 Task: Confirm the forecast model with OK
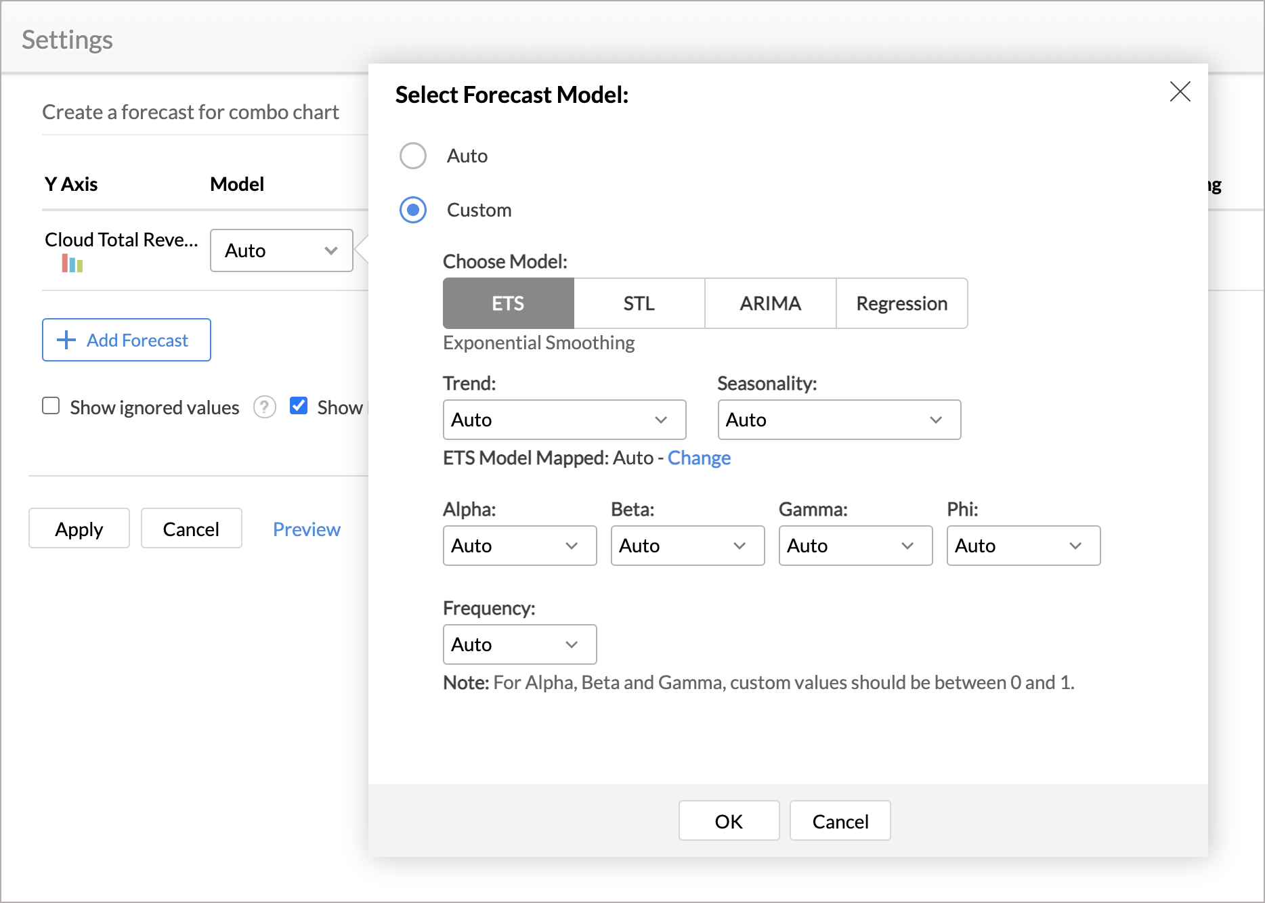pyautogui.click(x=729, y=820)
